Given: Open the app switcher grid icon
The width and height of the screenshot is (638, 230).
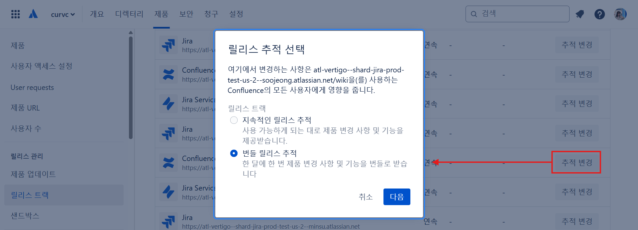Looking at the screenshot, I should click(16, 14).
